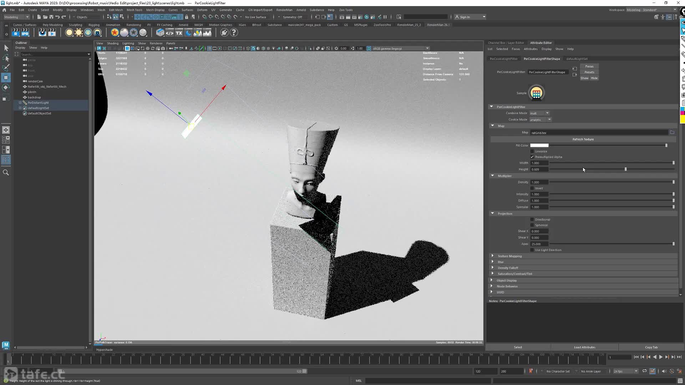Click the plug icon on the RenderMan shelf
Viewport: 685px width, 385px height.
pyautogui.click(x=224, y=33)
